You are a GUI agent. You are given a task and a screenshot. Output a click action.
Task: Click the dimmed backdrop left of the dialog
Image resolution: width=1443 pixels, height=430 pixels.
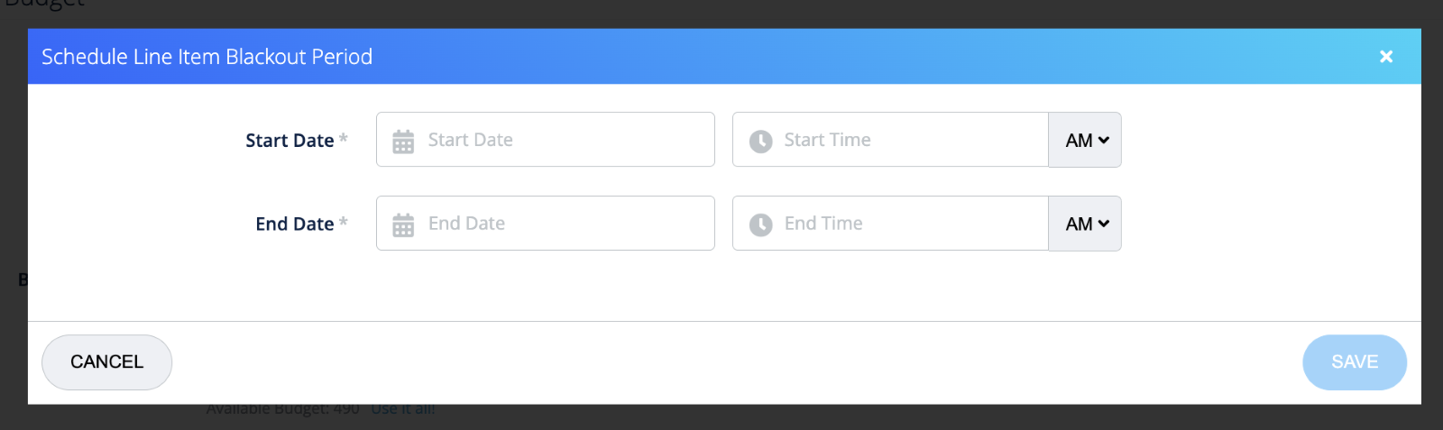[x=13, y=180]
